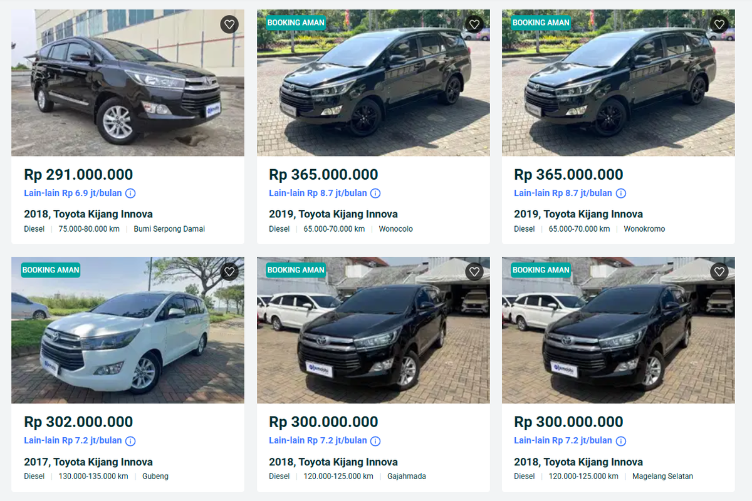Click the Rp 365.000.000 price on the Wonokromo card
752x501 pixels.
pos(567,174)
